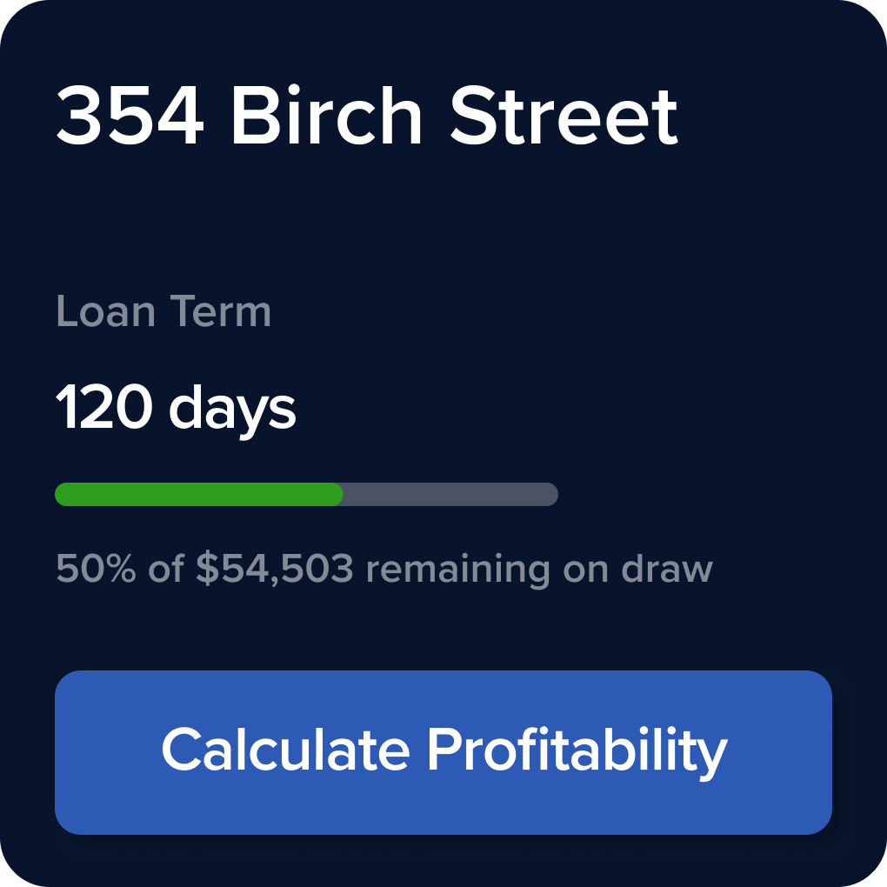Select the Loan Term label

162,310
